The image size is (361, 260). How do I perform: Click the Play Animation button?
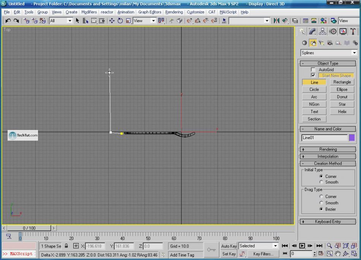pyautogui.click(x=302, y=246)
